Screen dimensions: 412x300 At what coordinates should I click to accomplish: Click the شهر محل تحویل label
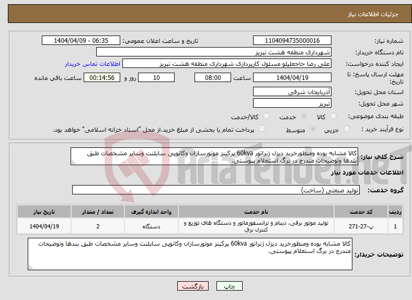381,104
